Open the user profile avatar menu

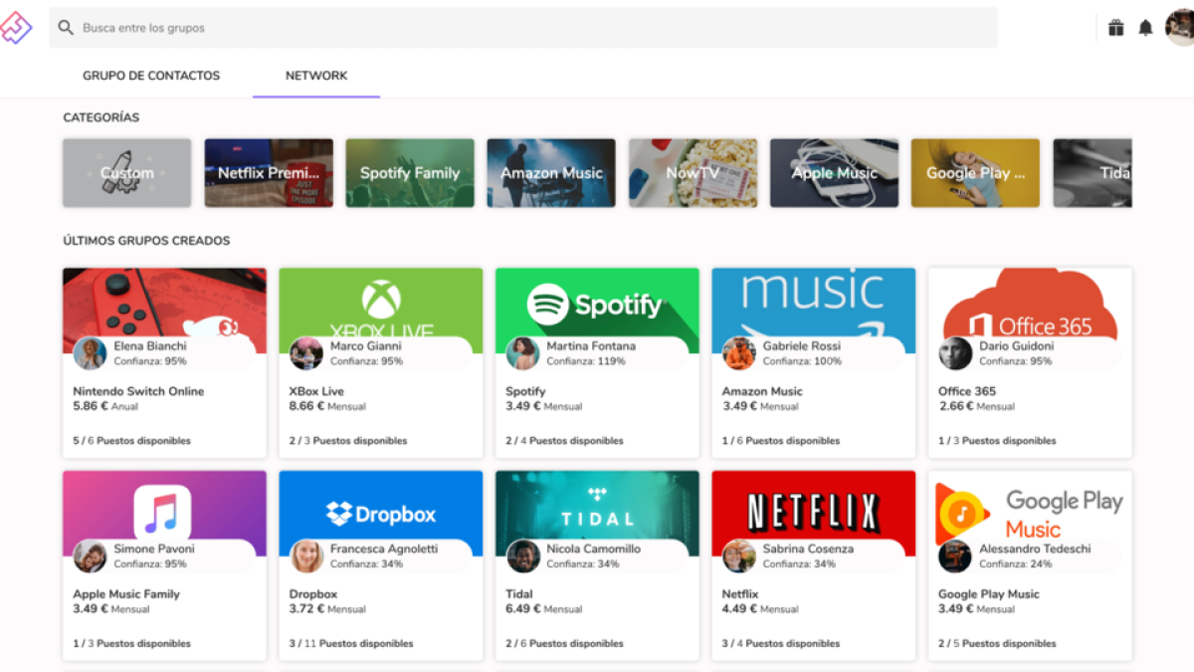click(x=1180, y=28)
